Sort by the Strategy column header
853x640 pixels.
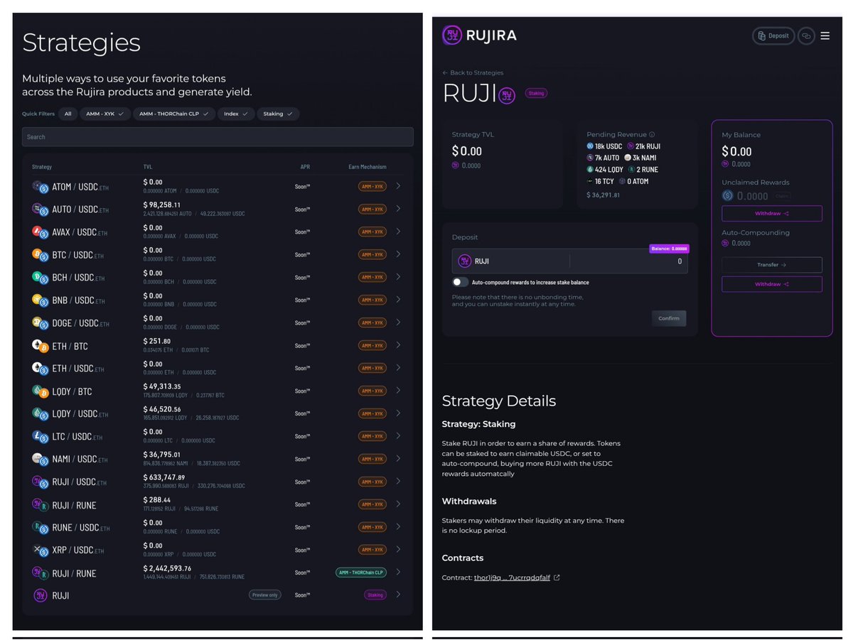(42, 167)
